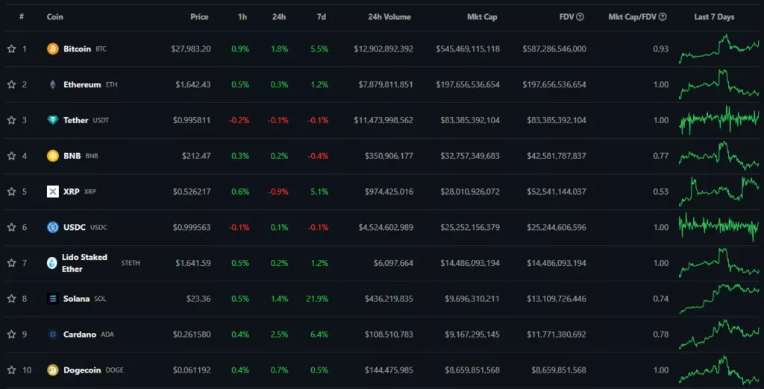Favorite Ethereum with its star

click(11, 84)
